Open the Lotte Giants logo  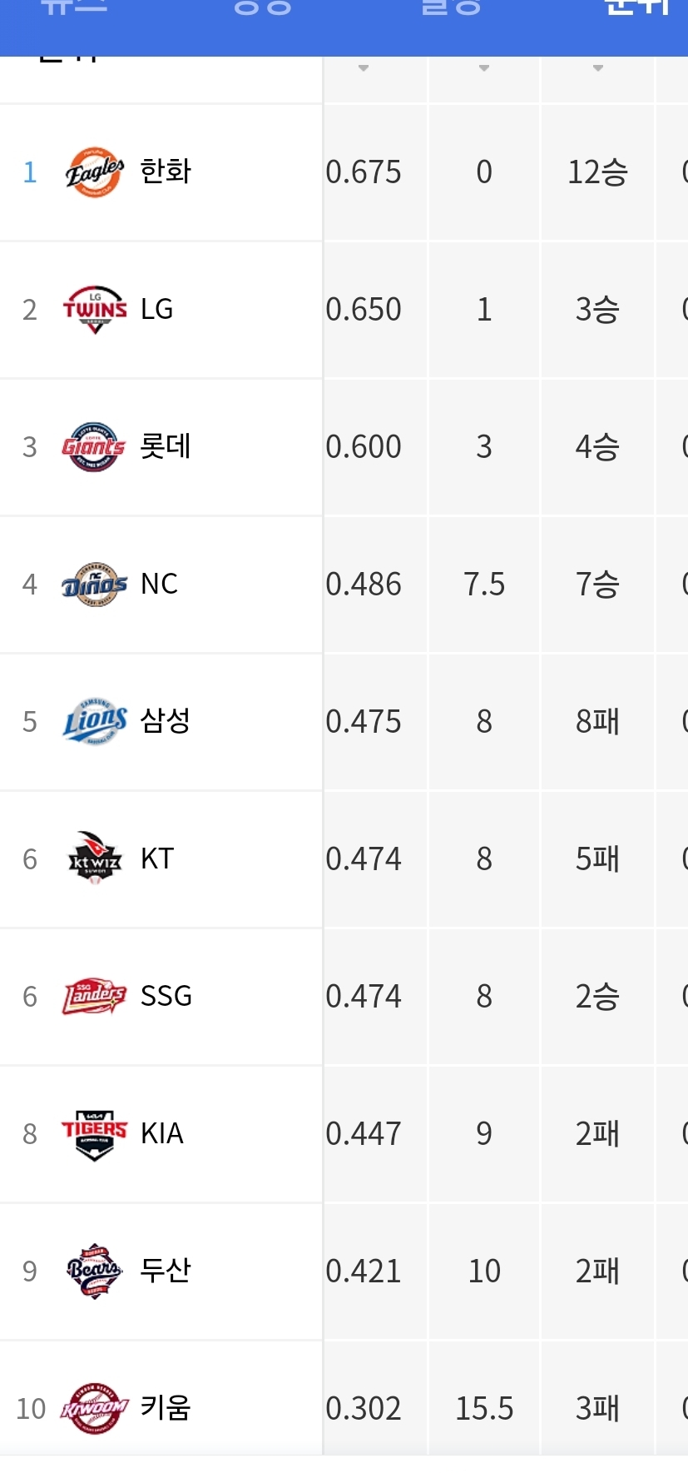(x=94, y=447)
